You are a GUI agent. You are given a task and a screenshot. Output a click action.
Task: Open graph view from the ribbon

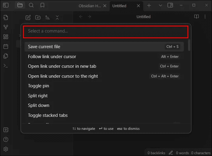(6, 27)
